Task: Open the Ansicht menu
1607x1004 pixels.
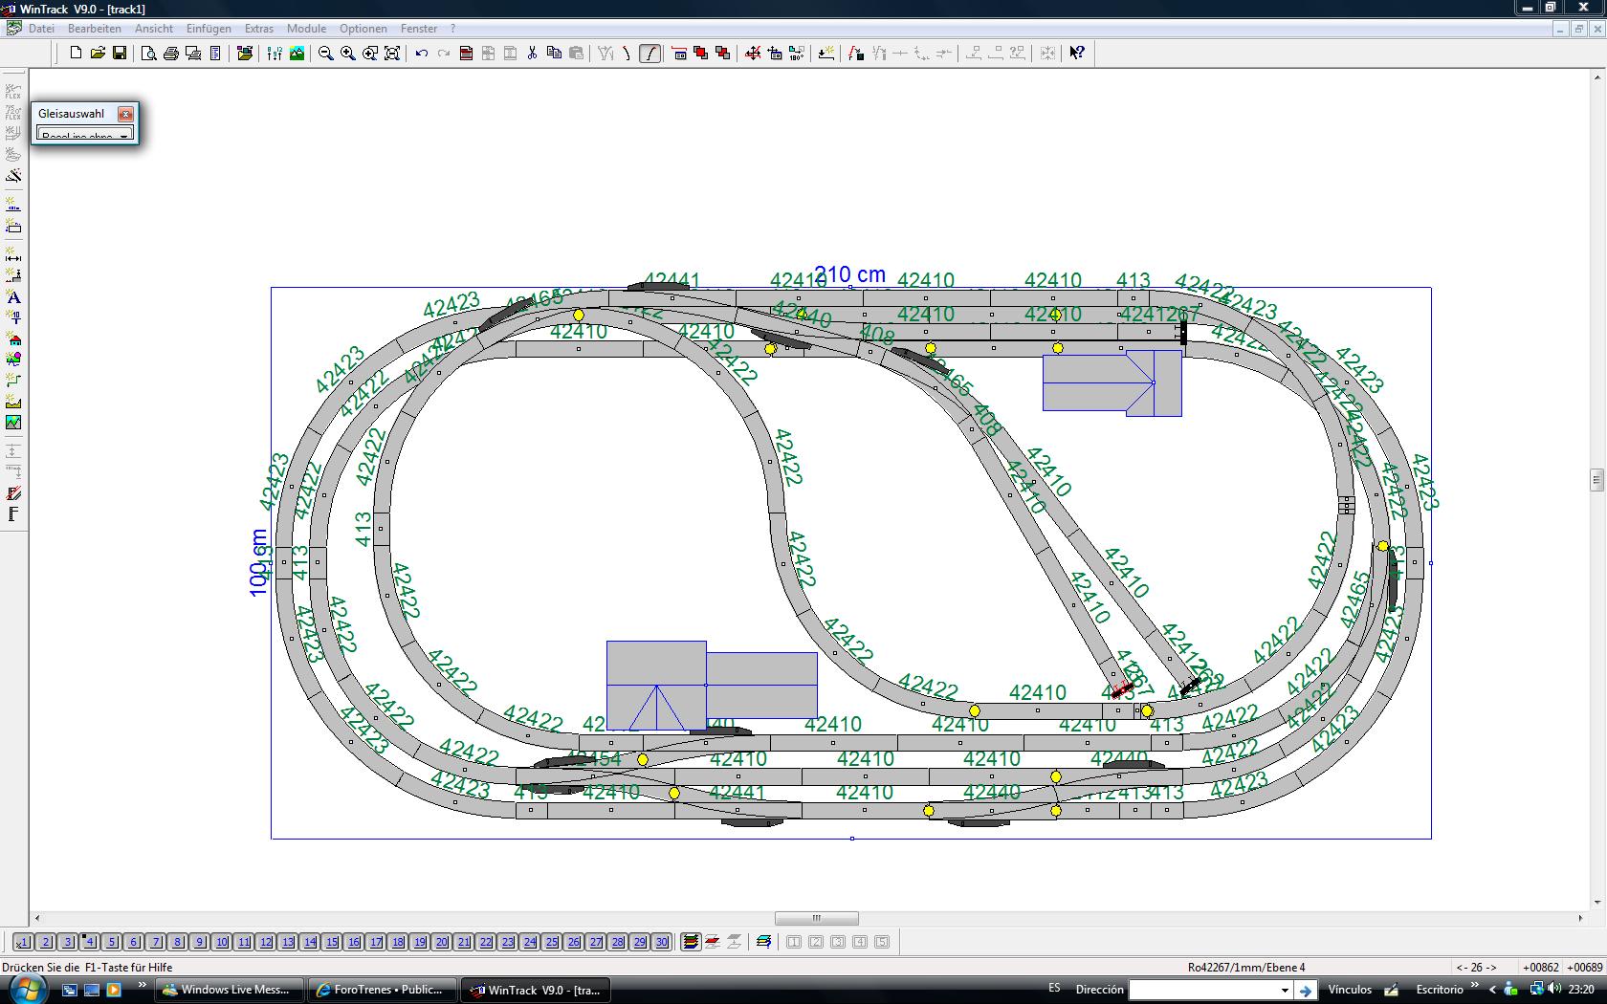Action: 154,29
